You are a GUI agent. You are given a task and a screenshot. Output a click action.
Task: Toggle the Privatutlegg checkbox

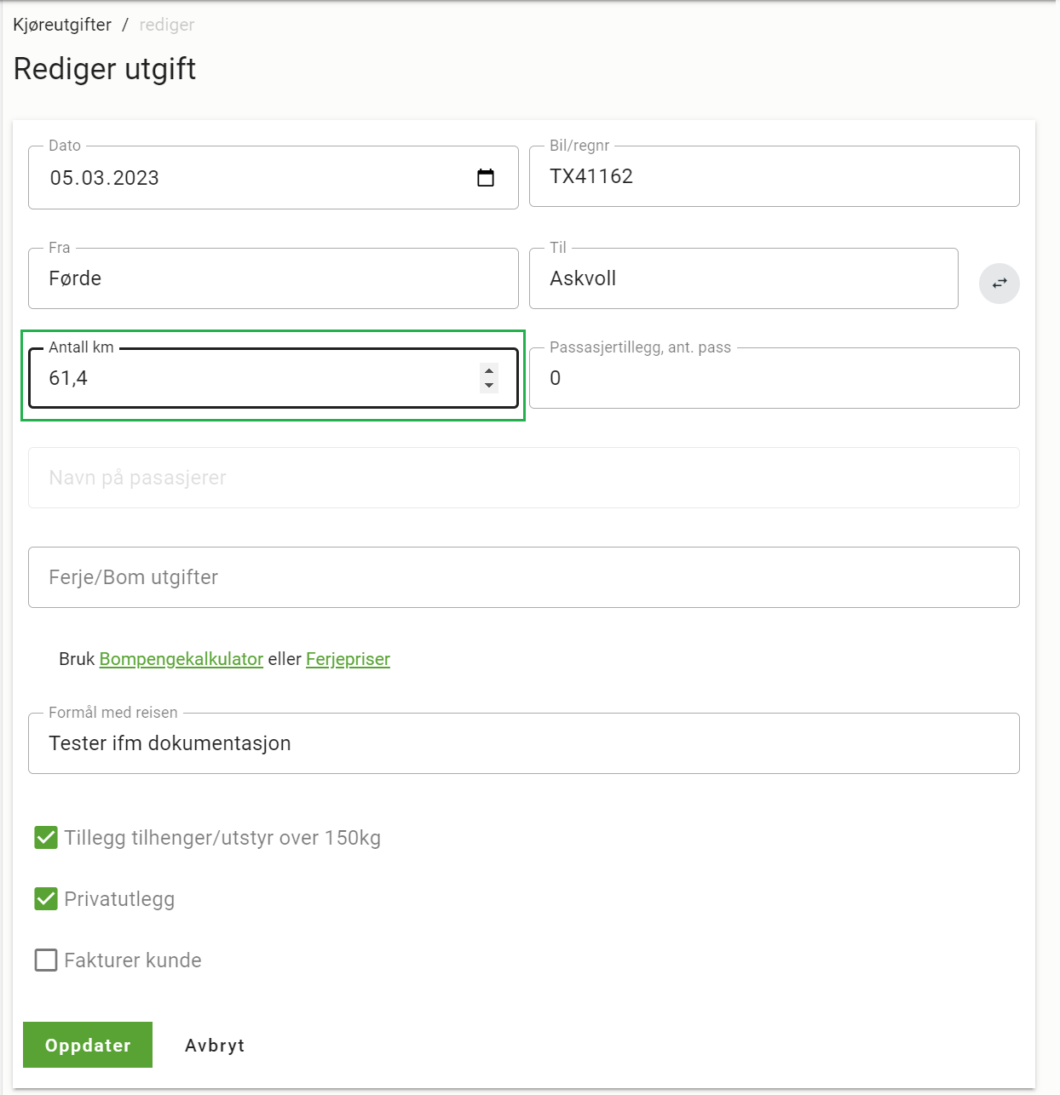[x=46, y=899]
